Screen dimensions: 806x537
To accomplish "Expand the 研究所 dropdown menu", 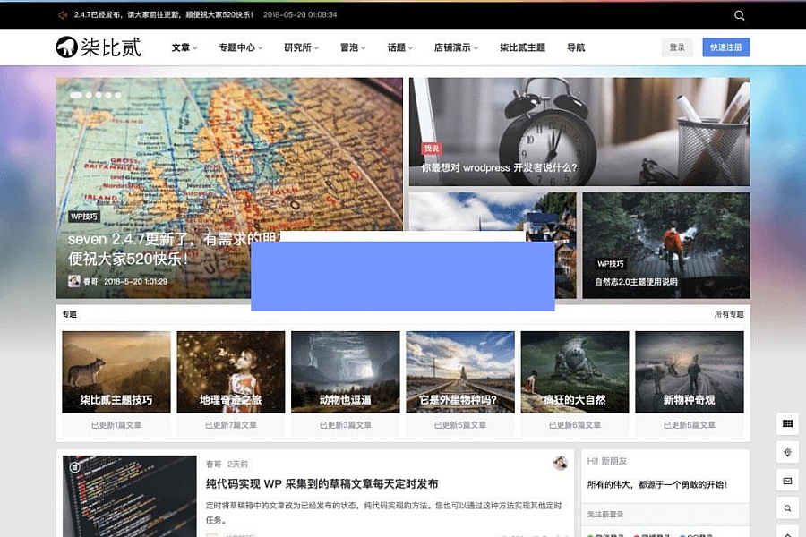I will click(301, 47).
